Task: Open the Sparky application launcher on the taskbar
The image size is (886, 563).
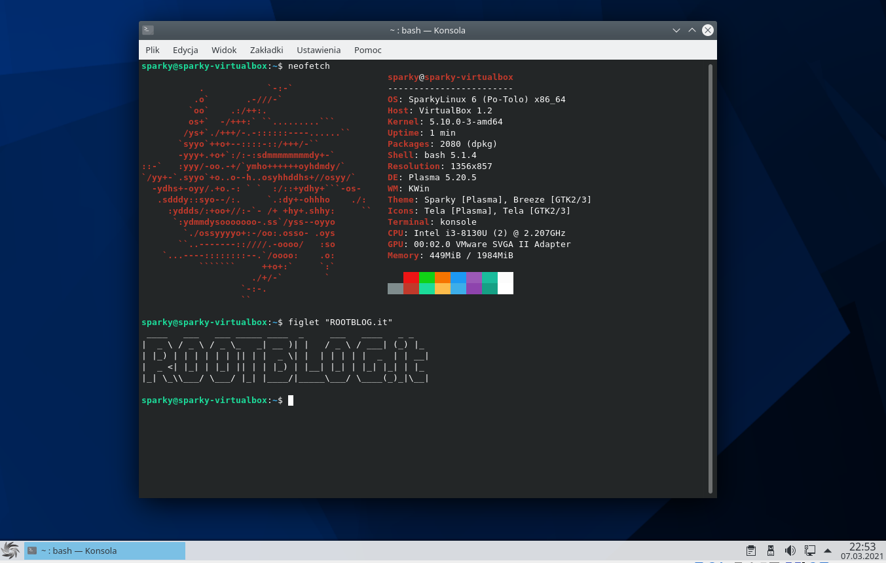Action: tap(11, 550)
